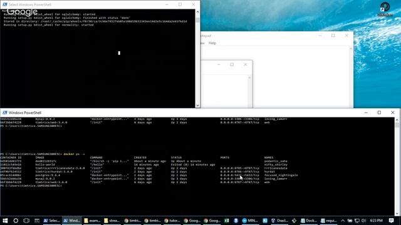Maximize the lower Windows PowerShell window

pos(379,112)
